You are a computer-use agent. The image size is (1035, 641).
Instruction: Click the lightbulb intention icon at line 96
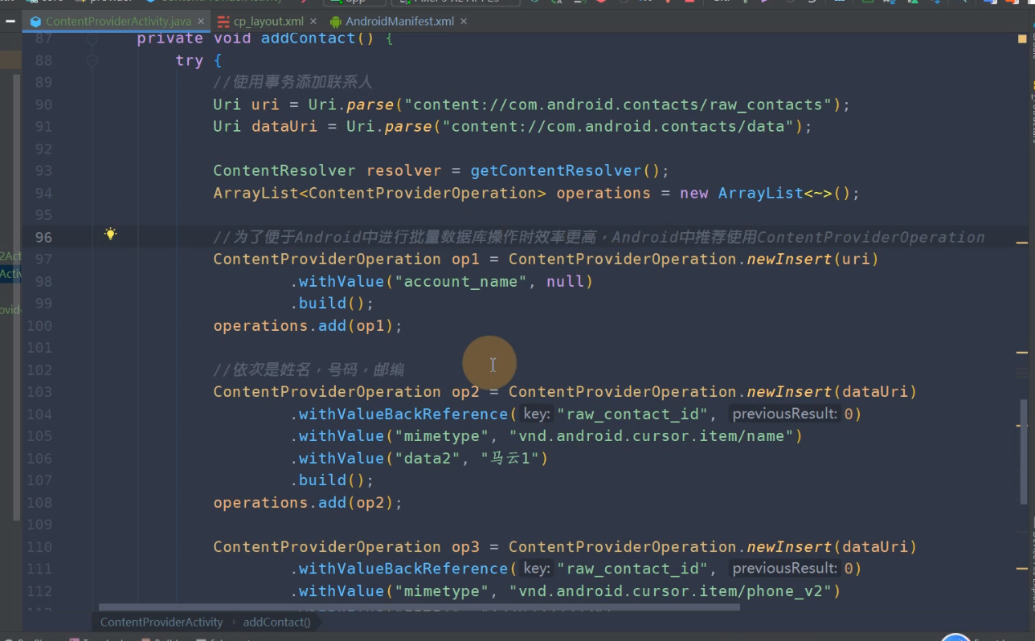[x=110, y=234]
